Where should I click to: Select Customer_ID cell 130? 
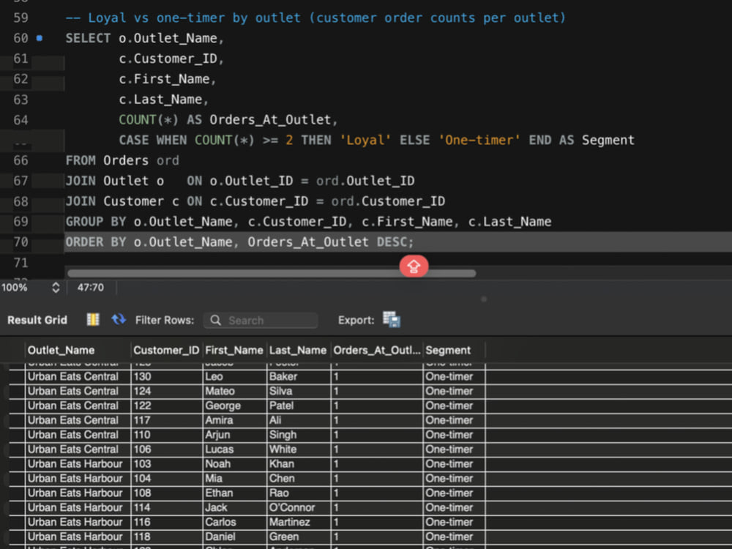(x=167, y=377)
